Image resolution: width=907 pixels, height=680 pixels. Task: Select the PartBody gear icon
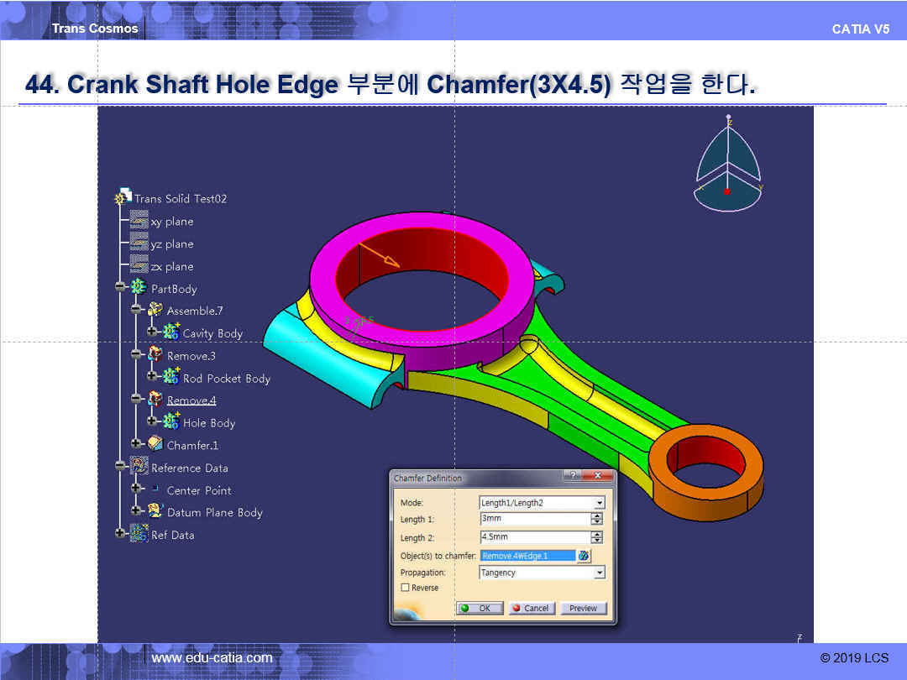click(x=139, y=289)
